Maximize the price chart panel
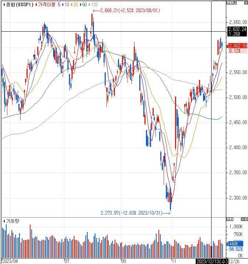The width and height of the screenshot is (248, 264). (x=246, y=3)
